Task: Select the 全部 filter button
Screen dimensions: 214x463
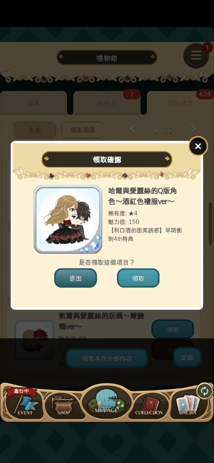Action: coord(34,130)
